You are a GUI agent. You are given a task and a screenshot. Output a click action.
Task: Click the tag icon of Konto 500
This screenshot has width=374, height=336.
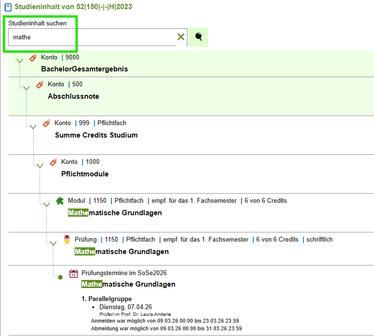click(x=40, y=84)
